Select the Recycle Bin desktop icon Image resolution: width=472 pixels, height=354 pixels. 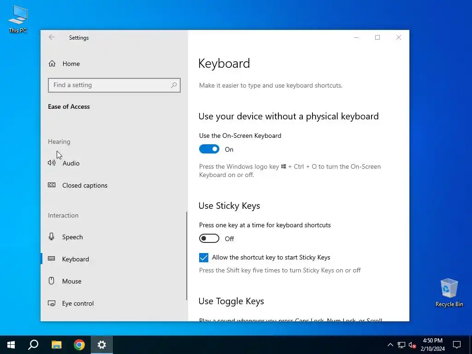click(x=449, y=292)
